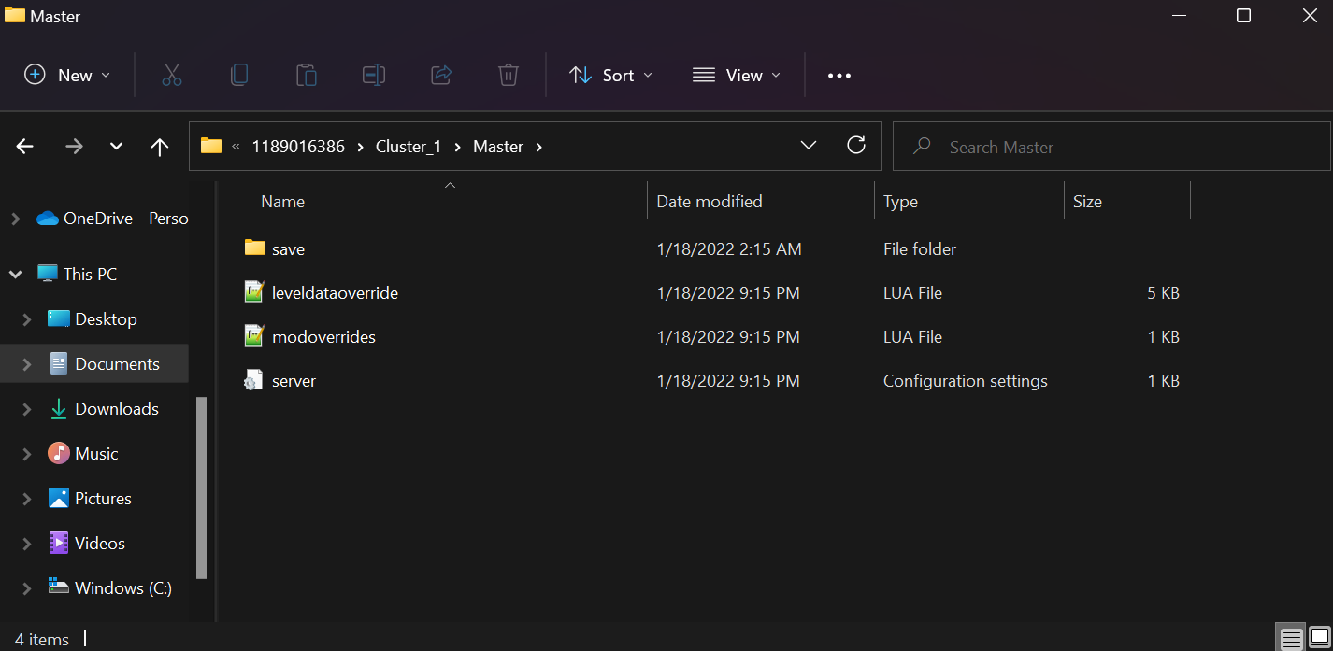Click the Delete trash can icon
This screenshot has height=651, width=1333.
click(509, 76)
